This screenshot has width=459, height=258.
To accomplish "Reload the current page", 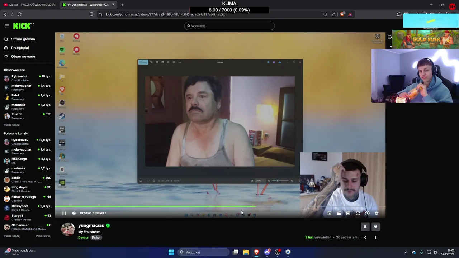I will (x=19, y=14).
